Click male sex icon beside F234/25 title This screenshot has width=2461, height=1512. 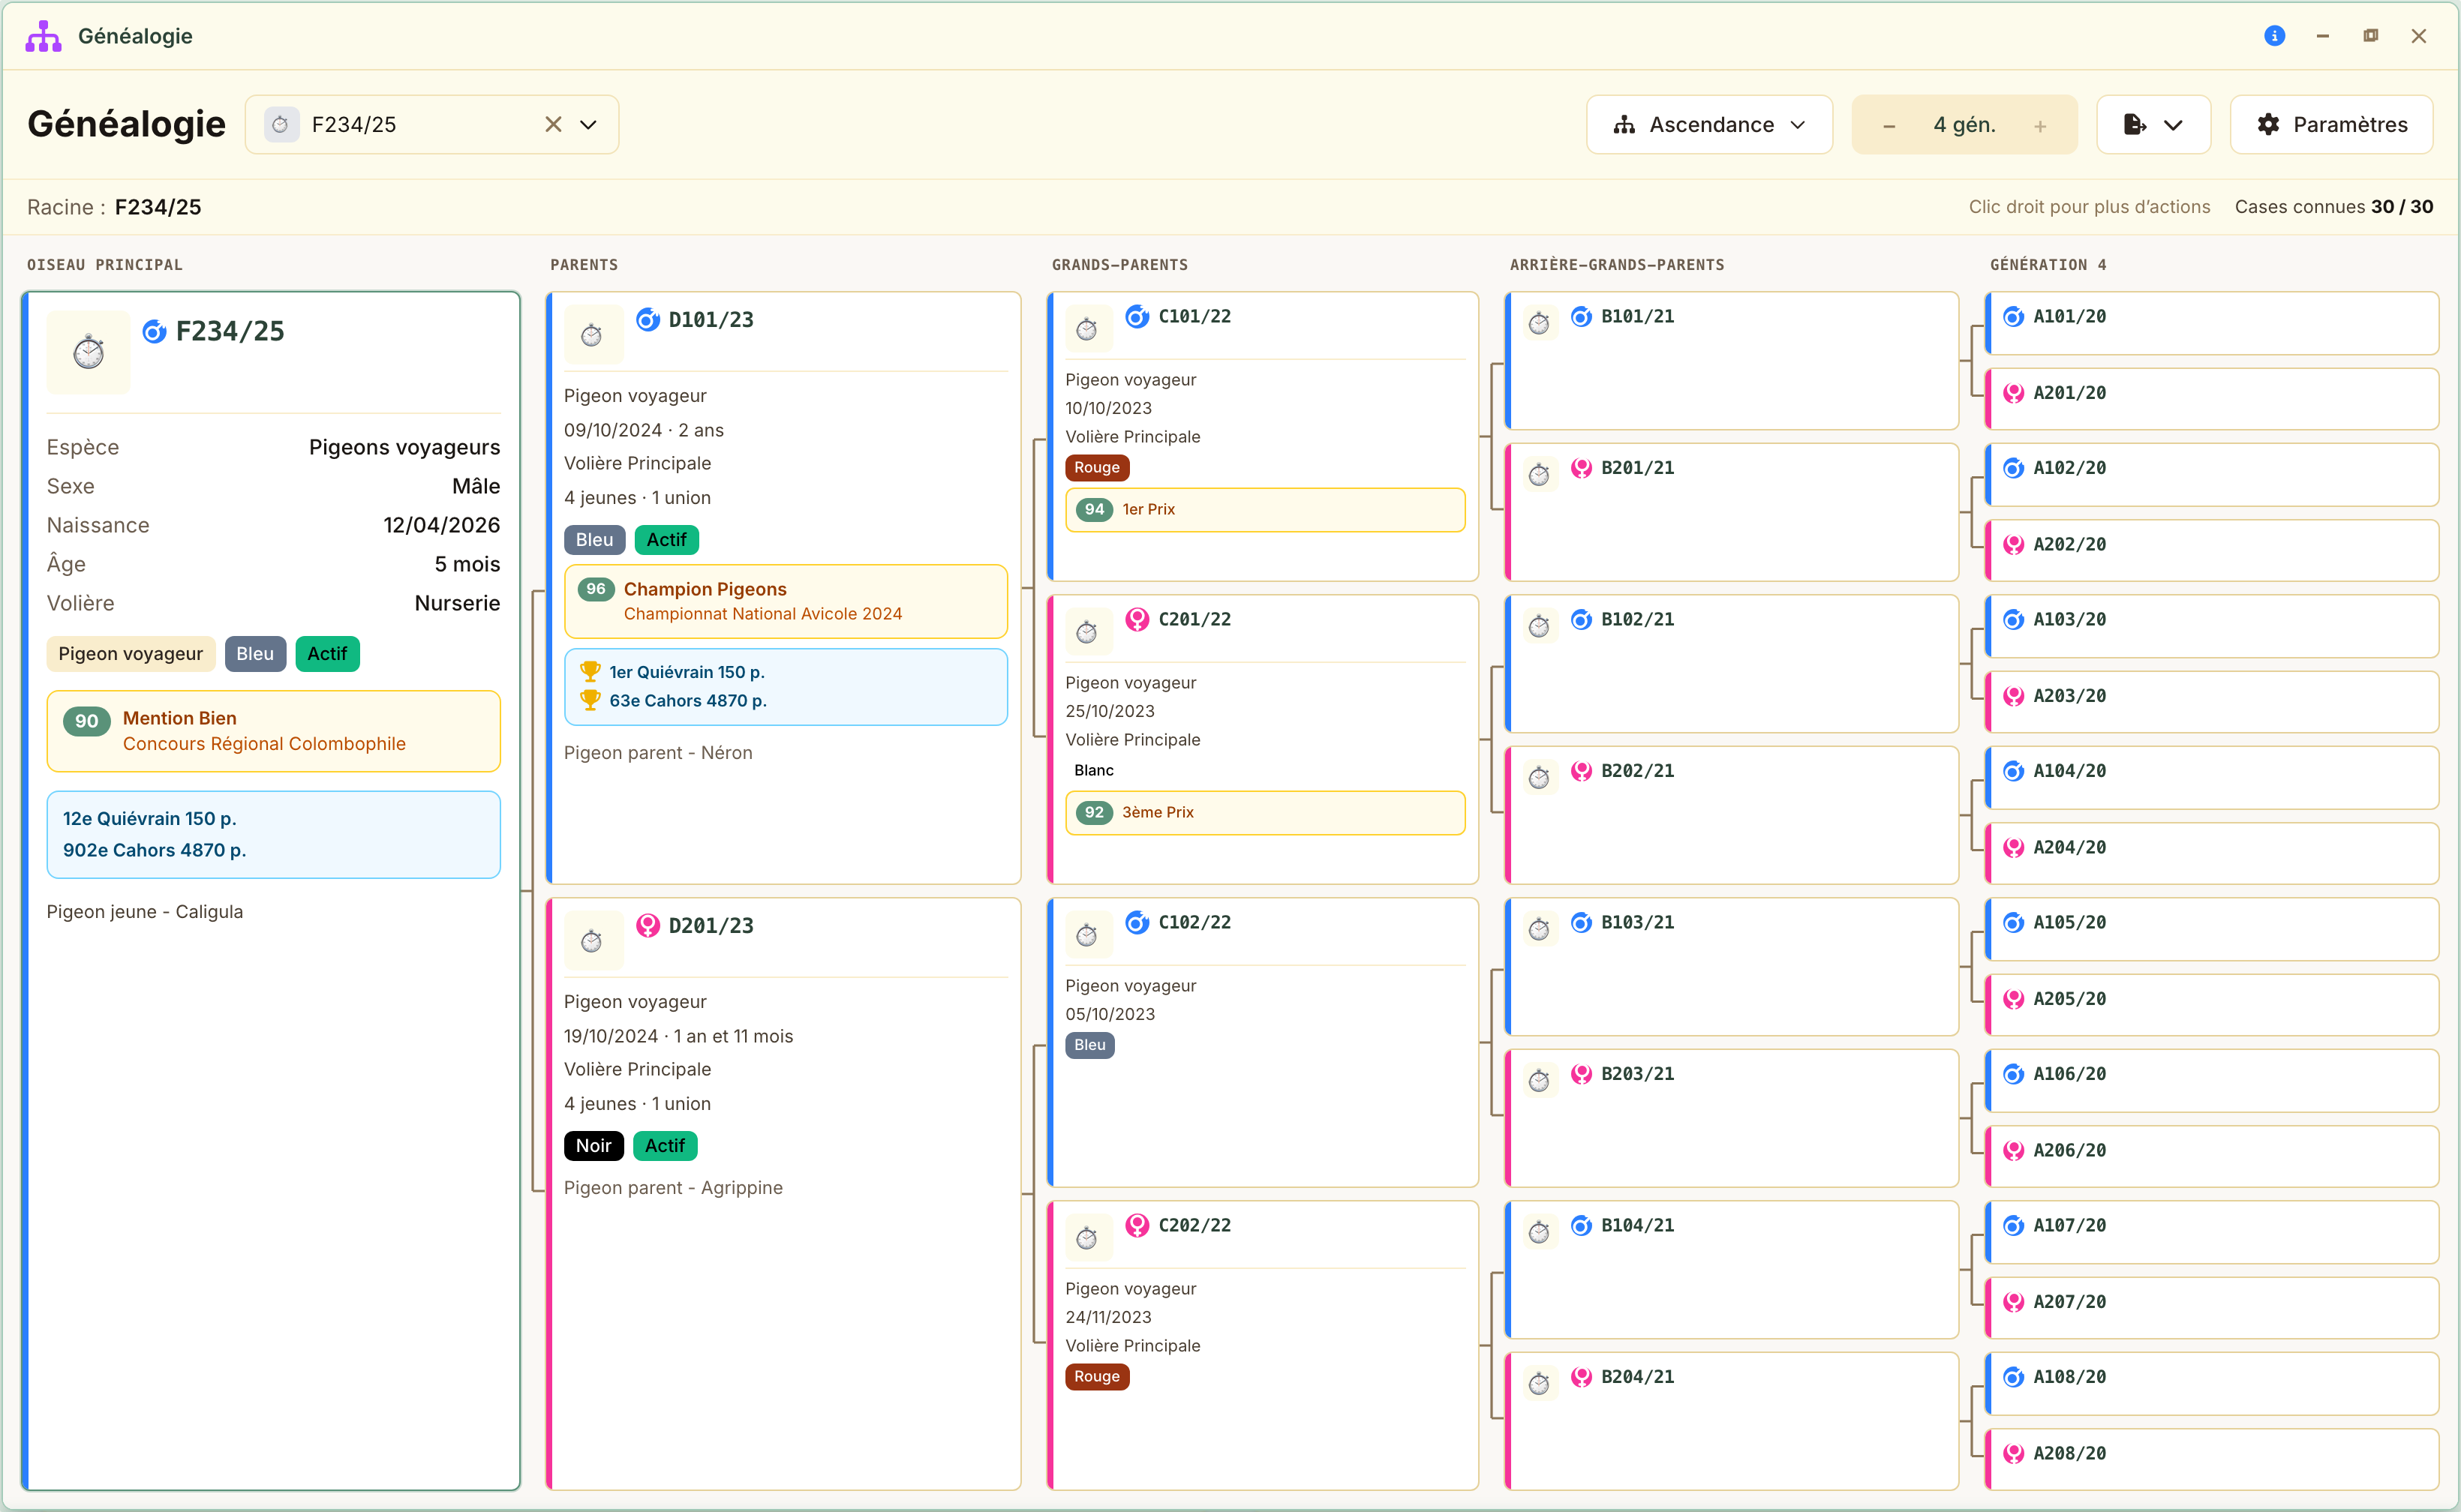point(154,331)
